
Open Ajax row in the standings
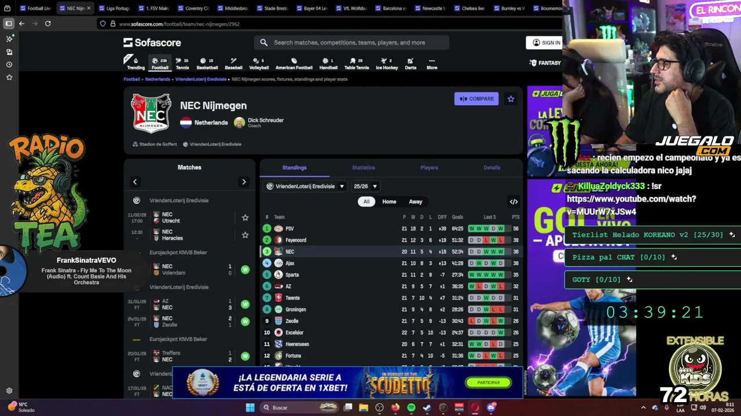(x=391, y=263)
